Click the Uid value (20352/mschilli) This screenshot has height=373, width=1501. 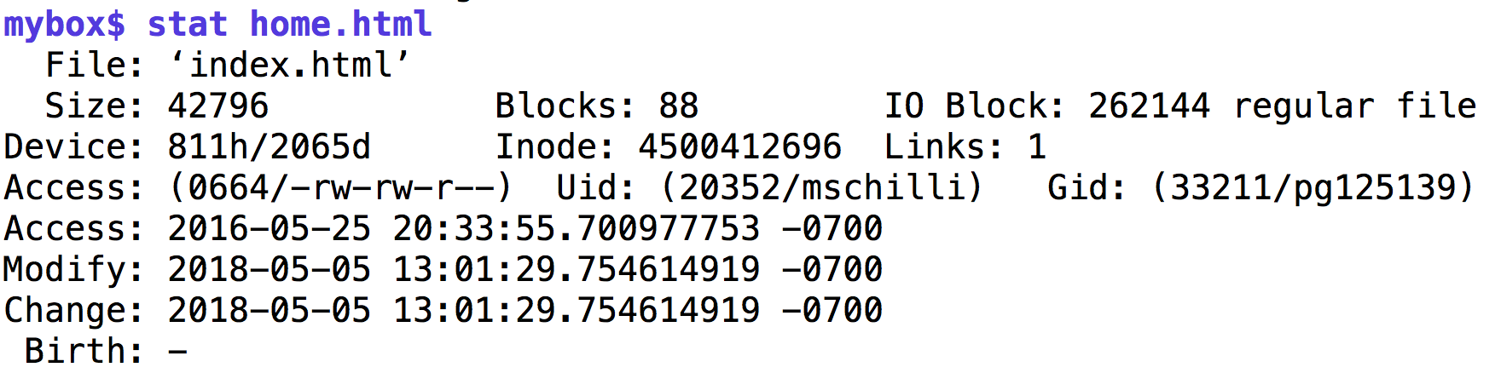point(822,187)
